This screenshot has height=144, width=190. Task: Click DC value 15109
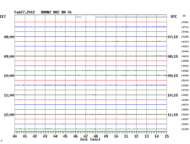(185, 80)
